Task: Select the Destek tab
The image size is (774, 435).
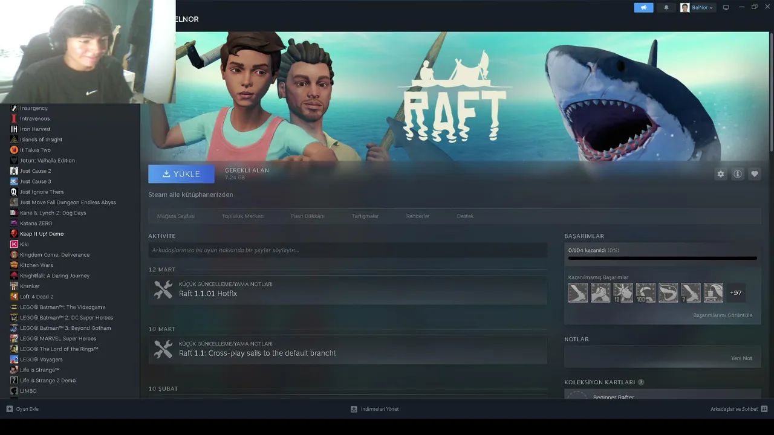Action: (465, 216)
